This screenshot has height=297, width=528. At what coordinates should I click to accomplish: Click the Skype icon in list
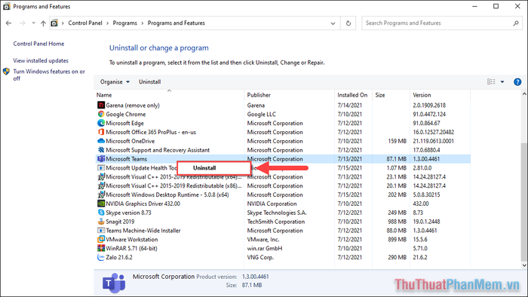[100, 213]
